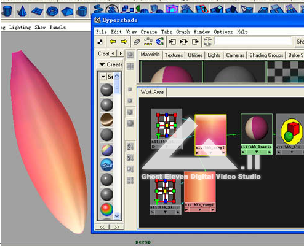Viewport: 304px width, 246px height.
Task: Switch to the Materials tab
Action: tap(150, 55)
